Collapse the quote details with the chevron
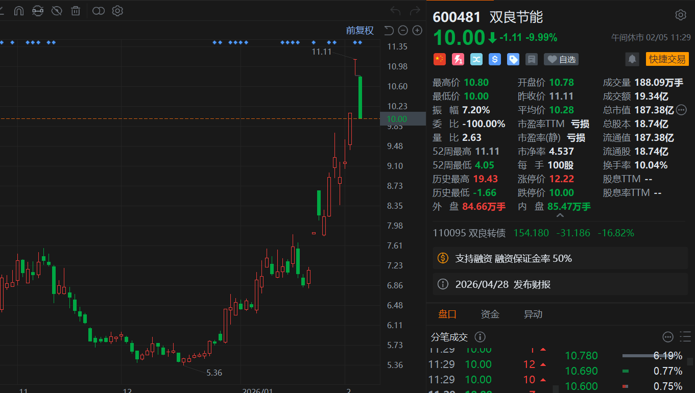 [560, 216]
